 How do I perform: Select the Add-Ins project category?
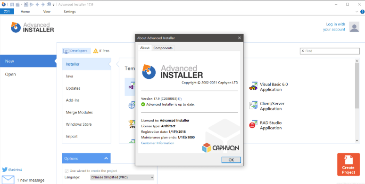[x=86, y=100]
